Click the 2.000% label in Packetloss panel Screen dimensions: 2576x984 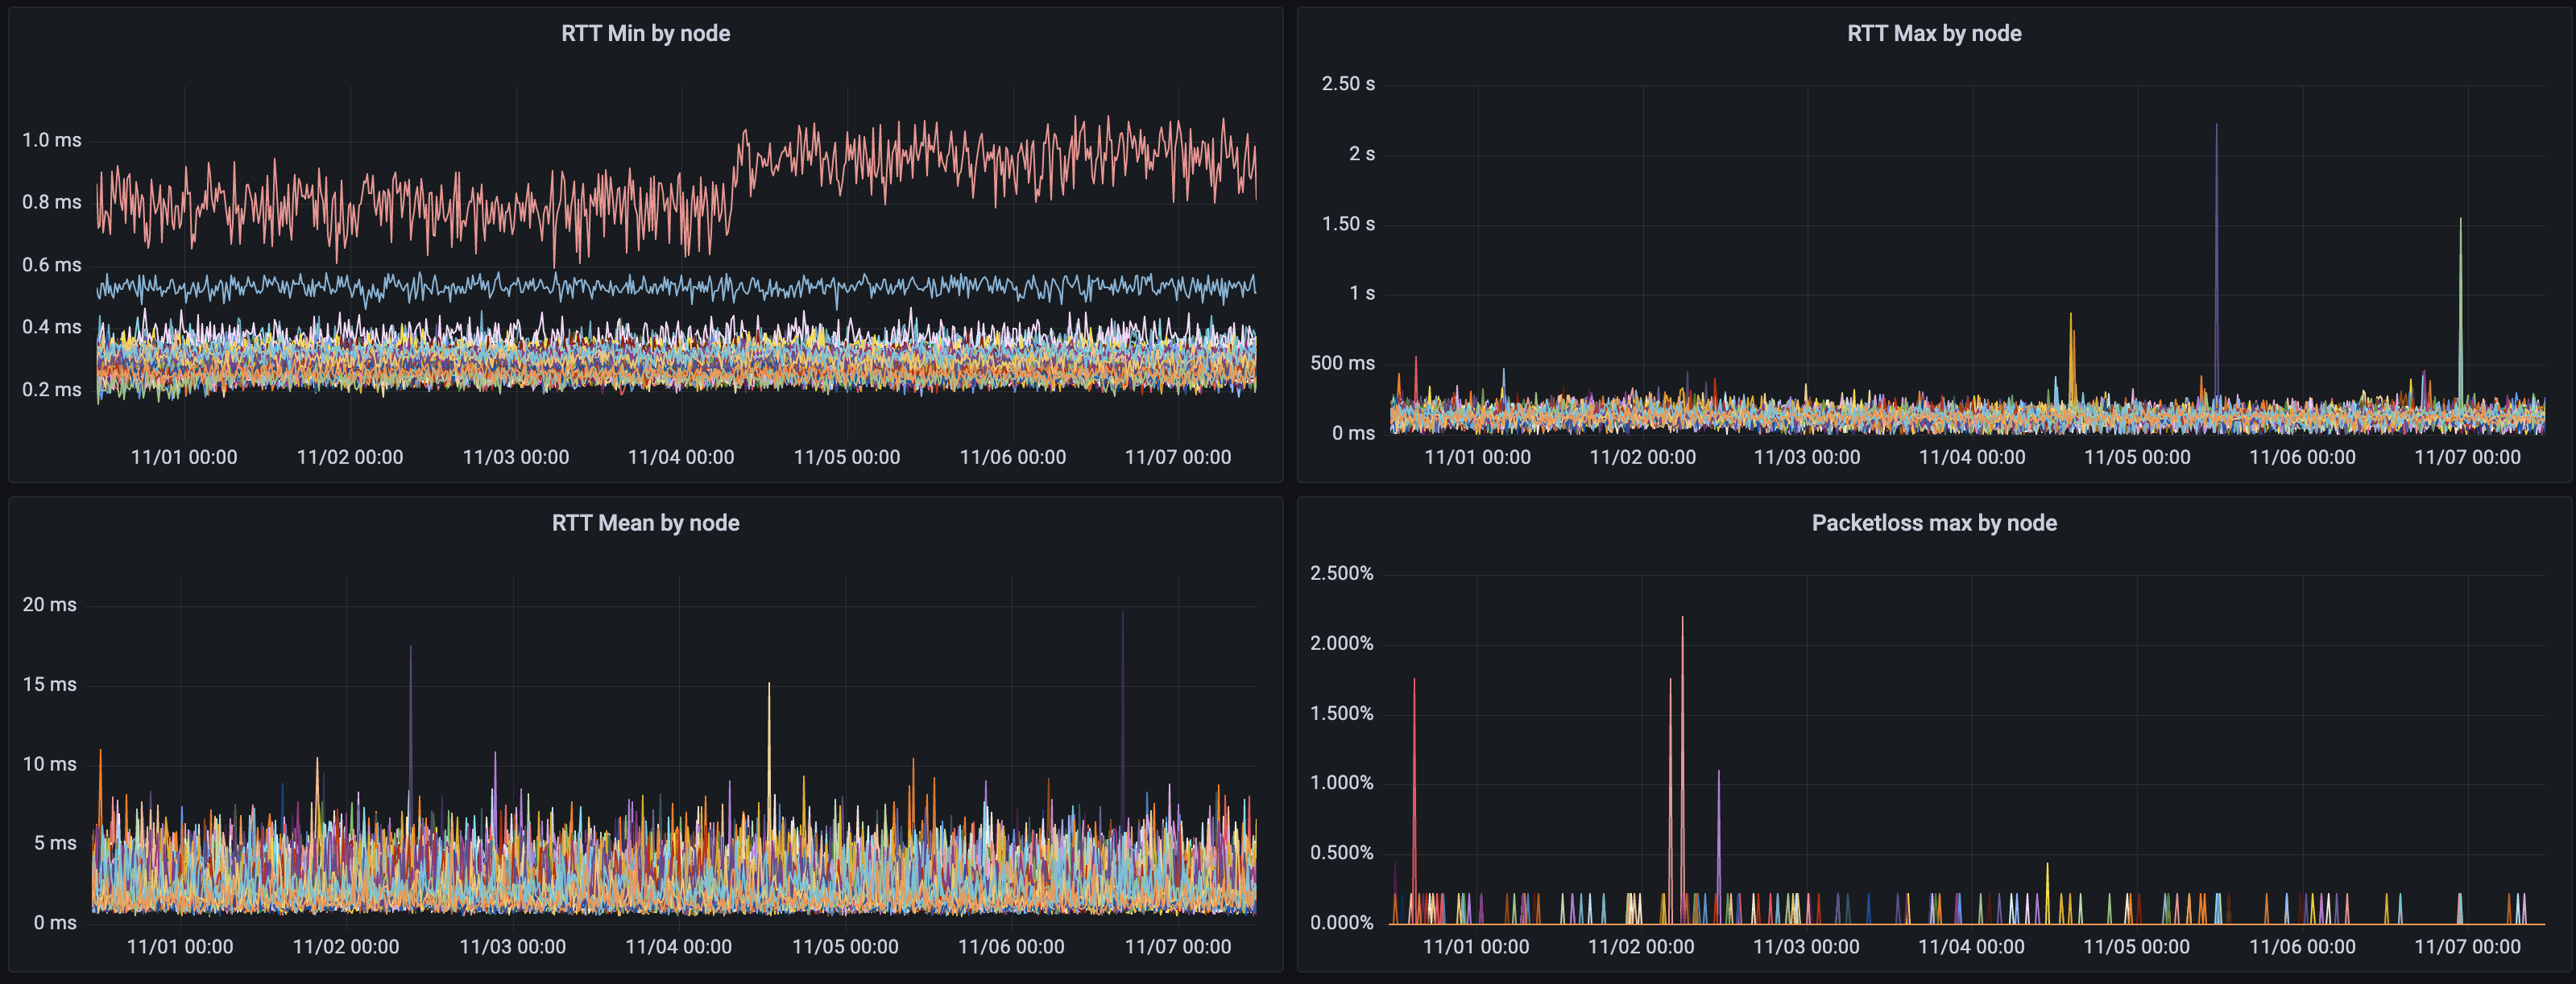tap(1341, 644)
